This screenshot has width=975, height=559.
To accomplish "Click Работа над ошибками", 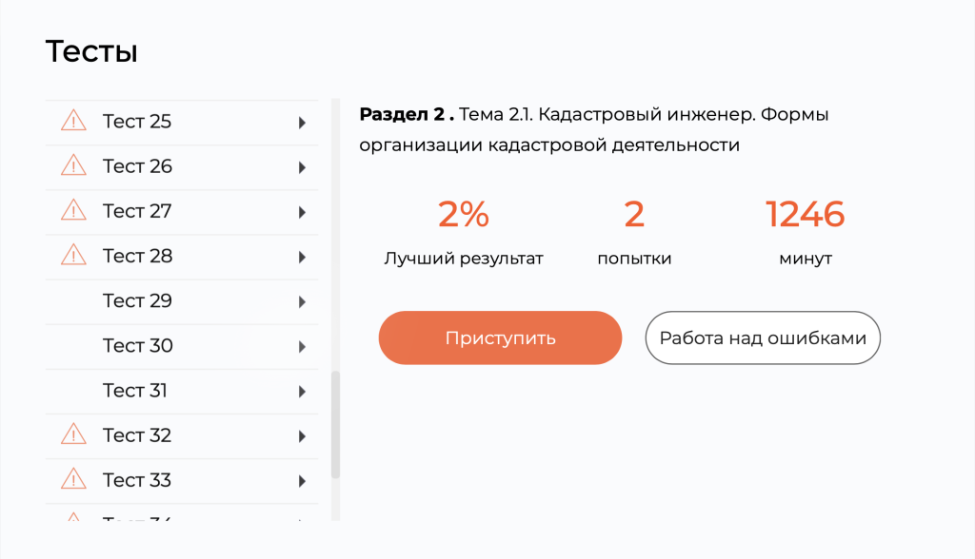I will [762, 337].
